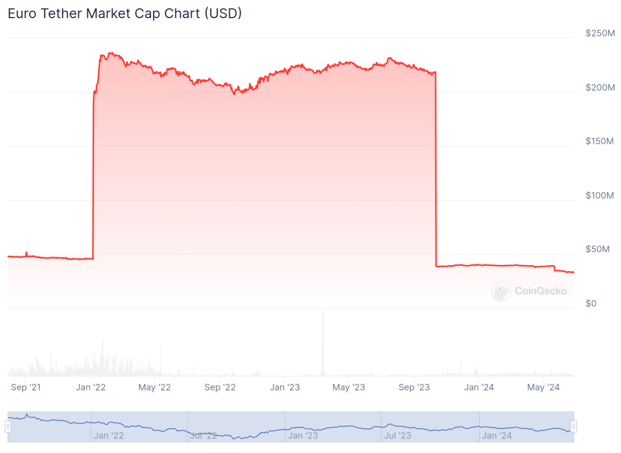Click the Jan '23 label in the navigator
This screenshot has height=453, width=621.
point(303,435)
